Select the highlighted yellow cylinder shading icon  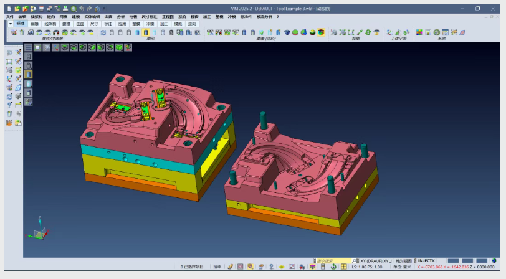click(x=146, y=32)
